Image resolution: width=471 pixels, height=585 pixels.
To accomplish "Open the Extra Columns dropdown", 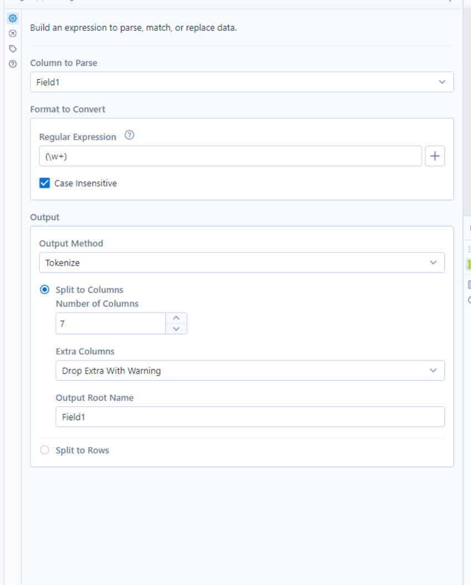I will pyautogui.click(x=250, y=370).
